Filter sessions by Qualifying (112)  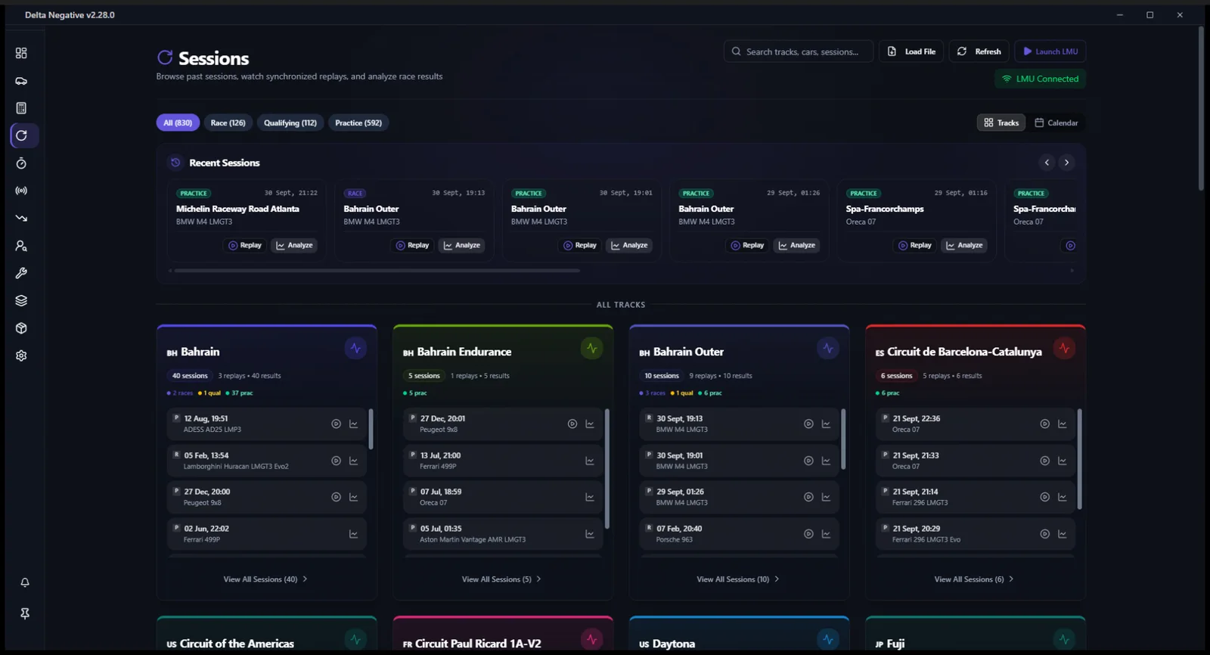tap(290, 123)
